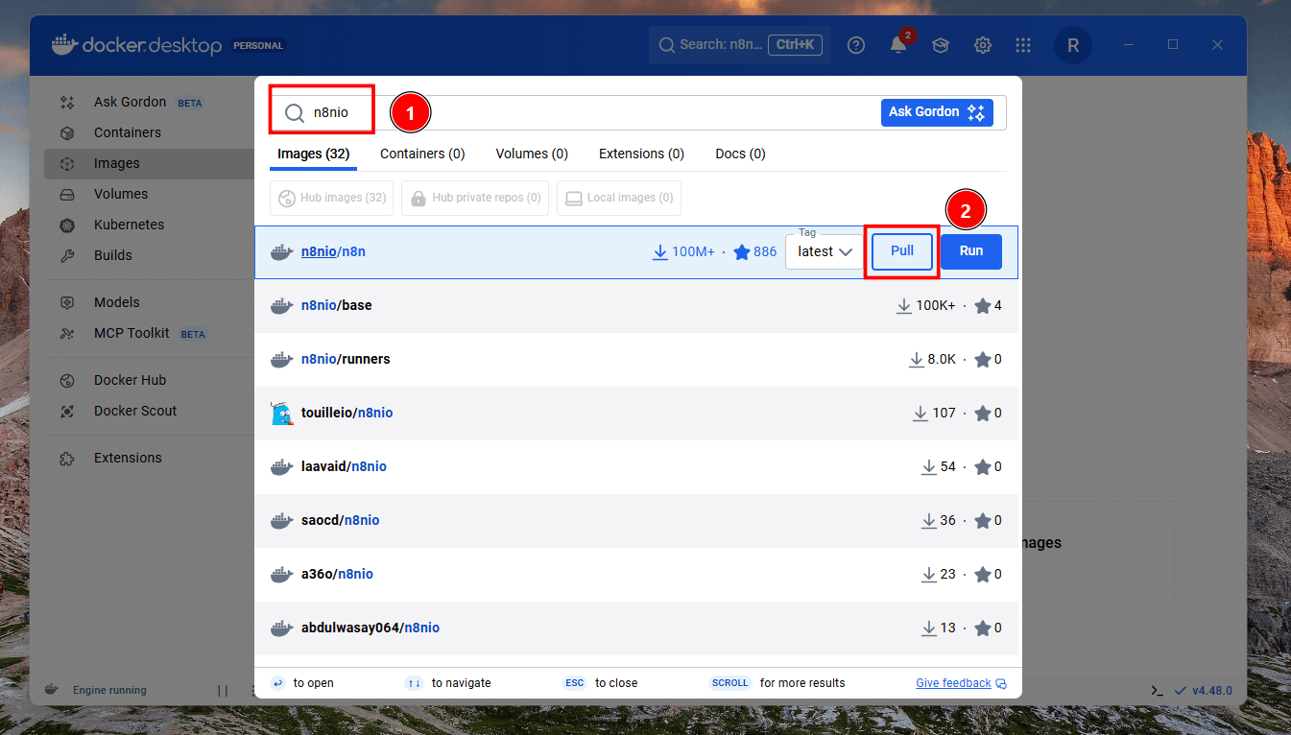The height and width of the screenshot is (735, 1291).
Task: Select the laavaid/n8nio result
Action: tap(636, 466)
